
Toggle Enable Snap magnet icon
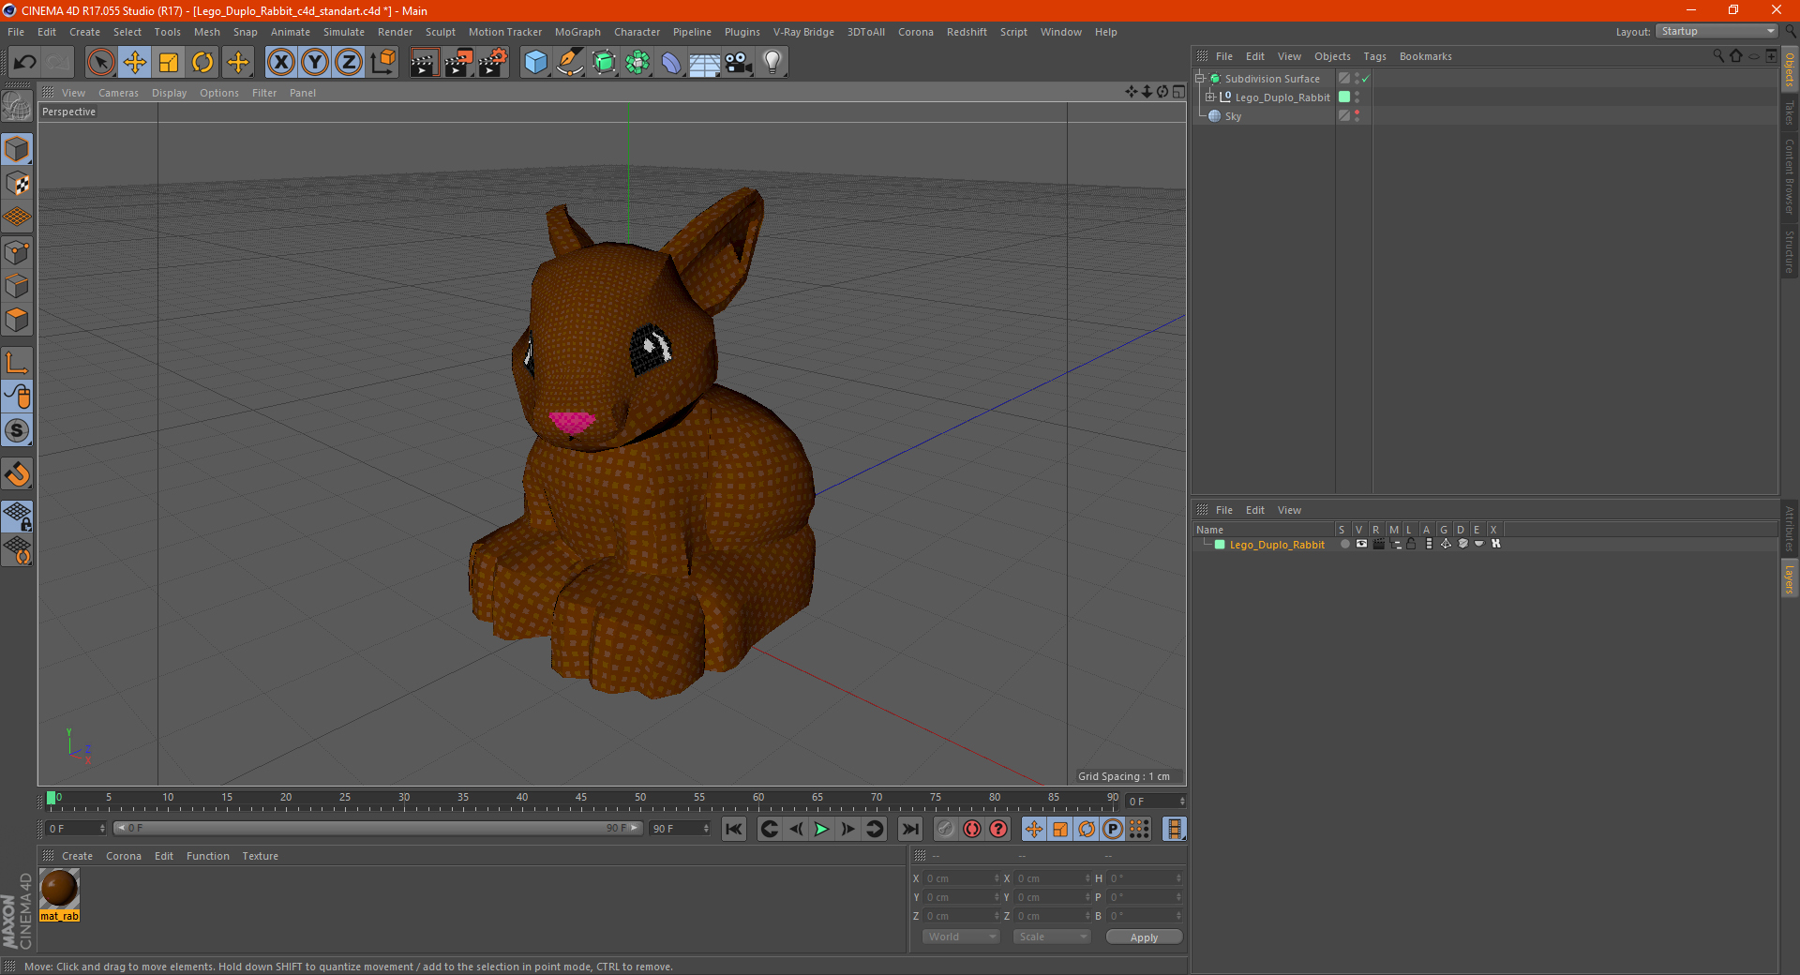coord(17,474)
